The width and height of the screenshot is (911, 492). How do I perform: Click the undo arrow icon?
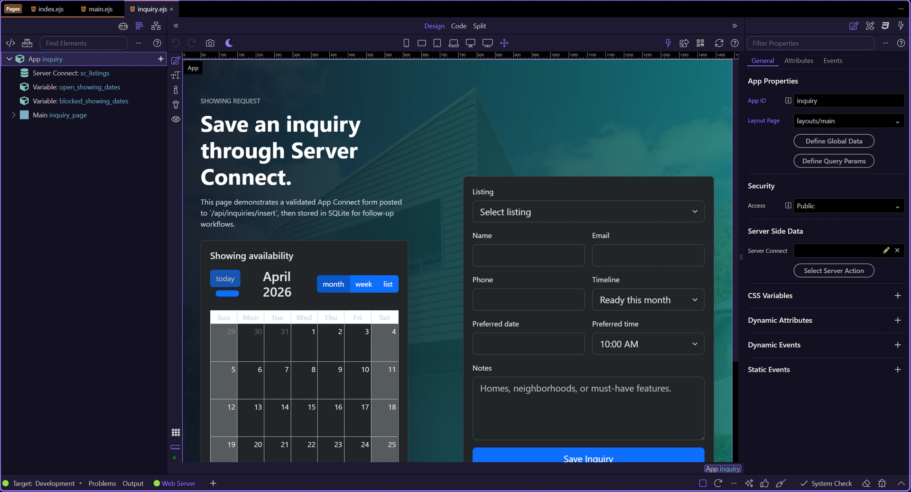click(x=176, y=43)
